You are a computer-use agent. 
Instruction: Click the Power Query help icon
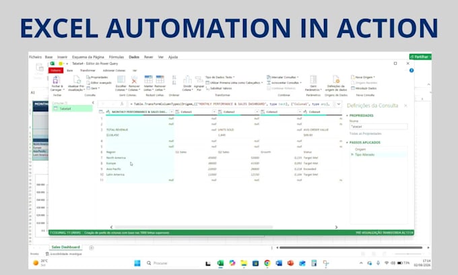[412, 70]
